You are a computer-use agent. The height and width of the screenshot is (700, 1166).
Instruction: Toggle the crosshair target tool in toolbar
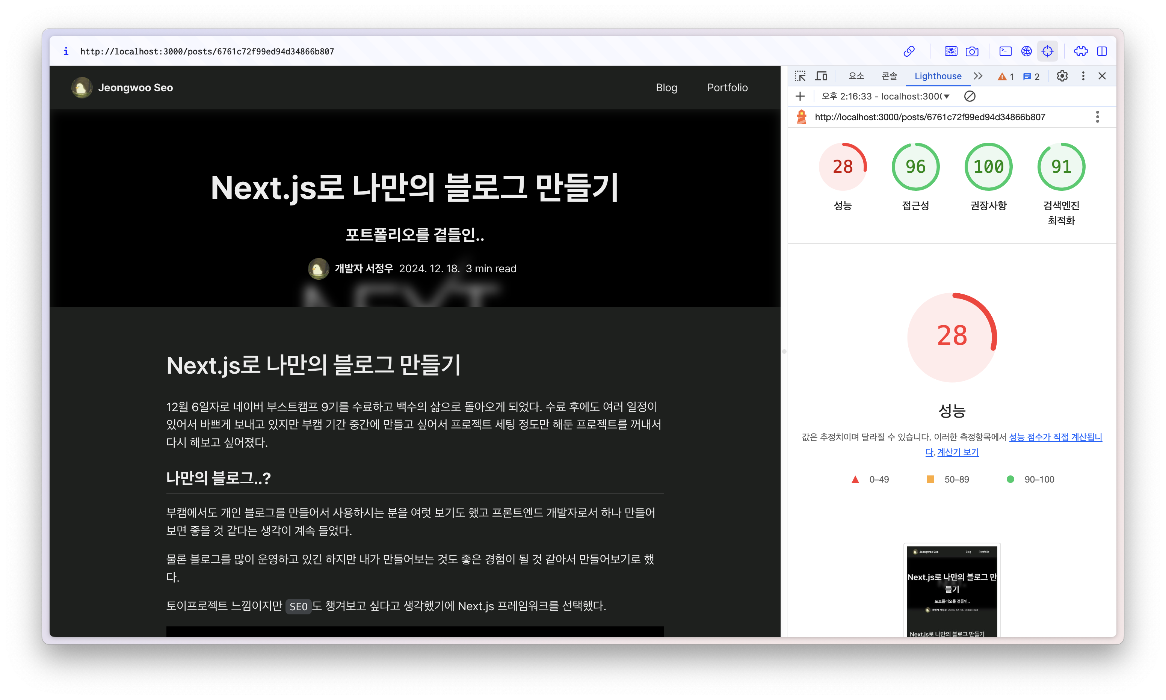click(x=1048, y=51)
